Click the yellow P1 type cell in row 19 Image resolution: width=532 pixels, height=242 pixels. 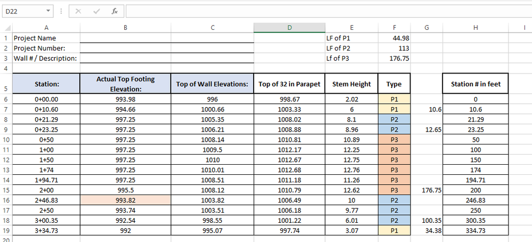click(394, 230)
